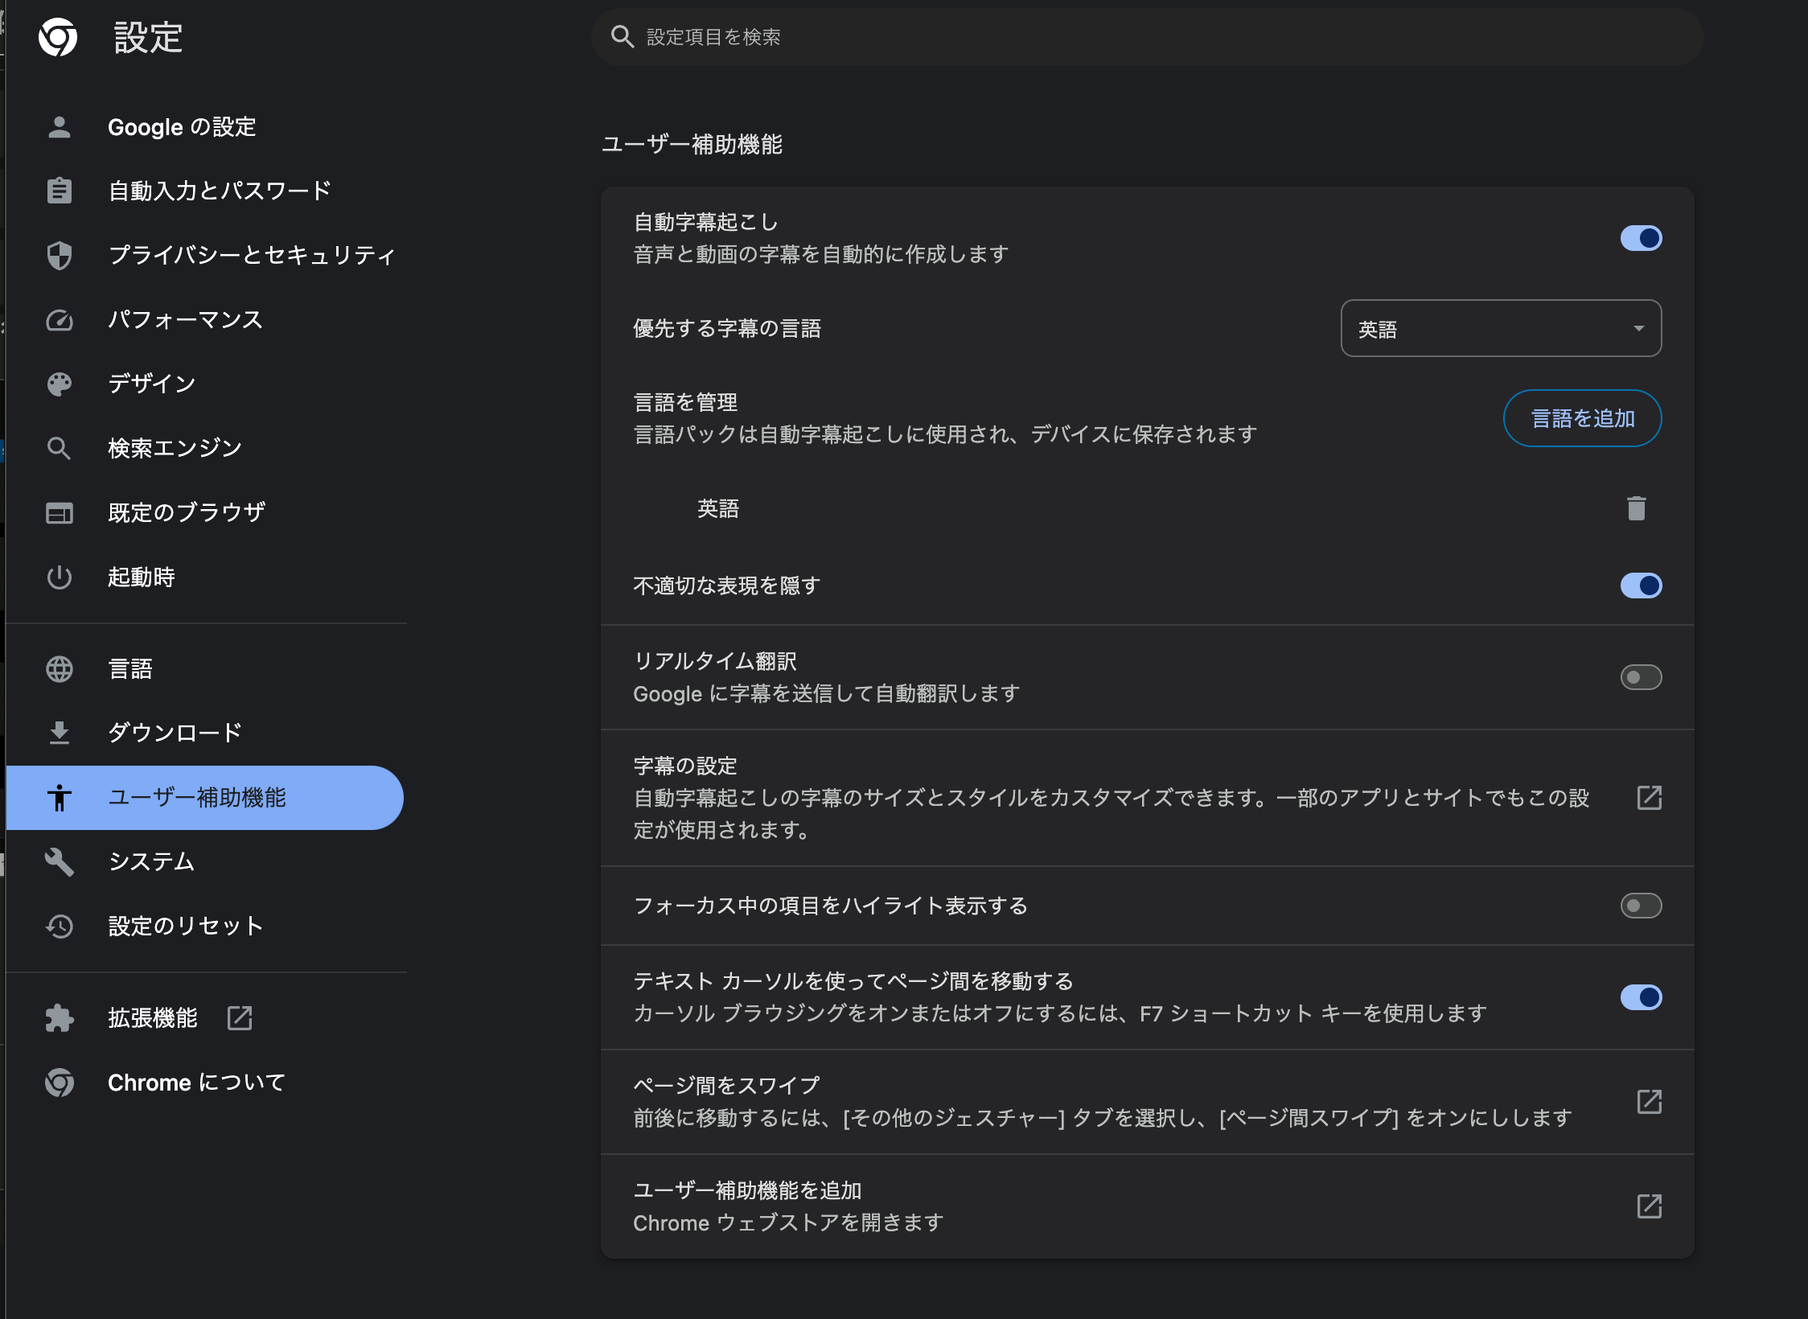The height and width of the screenshot is (1319, 1808).
Task: Click the speedometer icon for パフォーマンス
Action: click(59, 319)
